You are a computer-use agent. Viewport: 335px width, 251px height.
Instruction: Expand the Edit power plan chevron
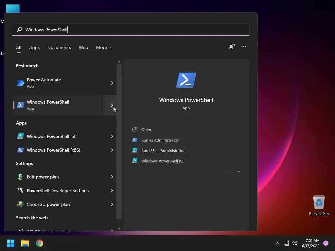(x=112, y=177)
